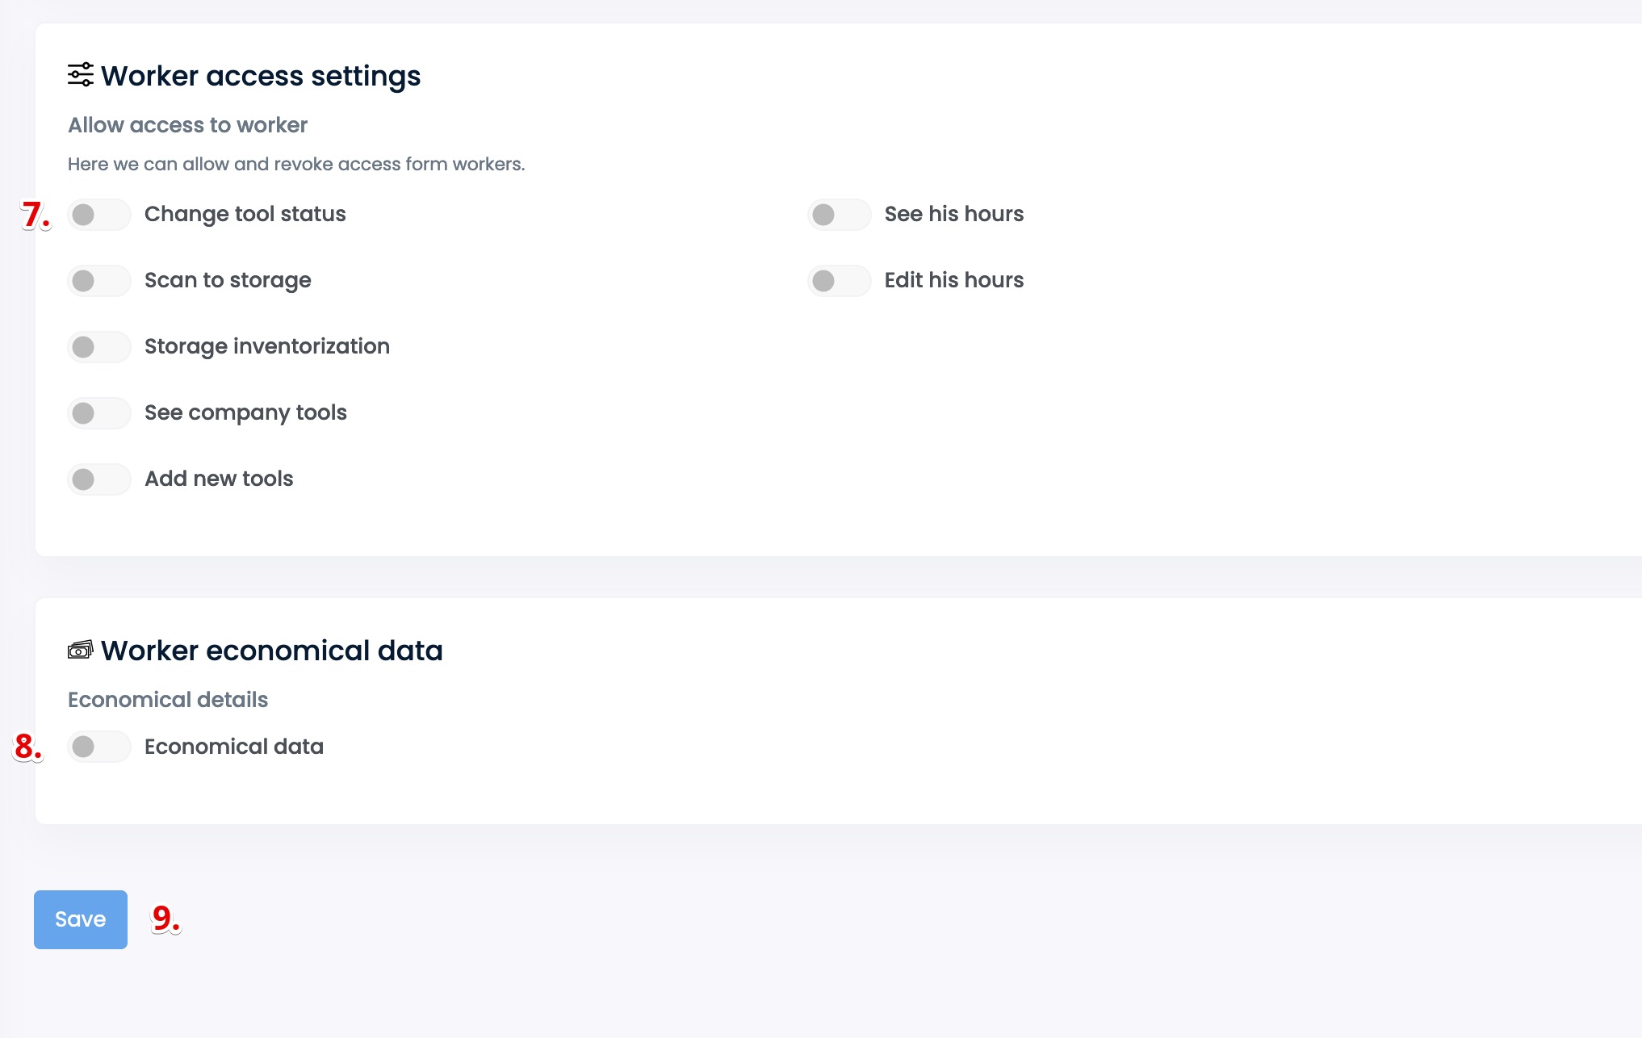Click the 'Add new tools' label text
This screenshot has width=1642, height=1038.
click(218, 479)
